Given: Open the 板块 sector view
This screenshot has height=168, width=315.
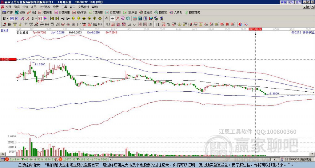Looking at the screenshot, I should (20, 12).
